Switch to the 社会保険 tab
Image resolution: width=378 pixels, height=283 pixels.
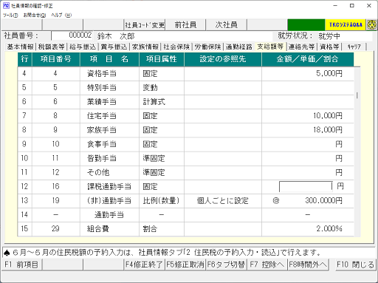(176, 47)
